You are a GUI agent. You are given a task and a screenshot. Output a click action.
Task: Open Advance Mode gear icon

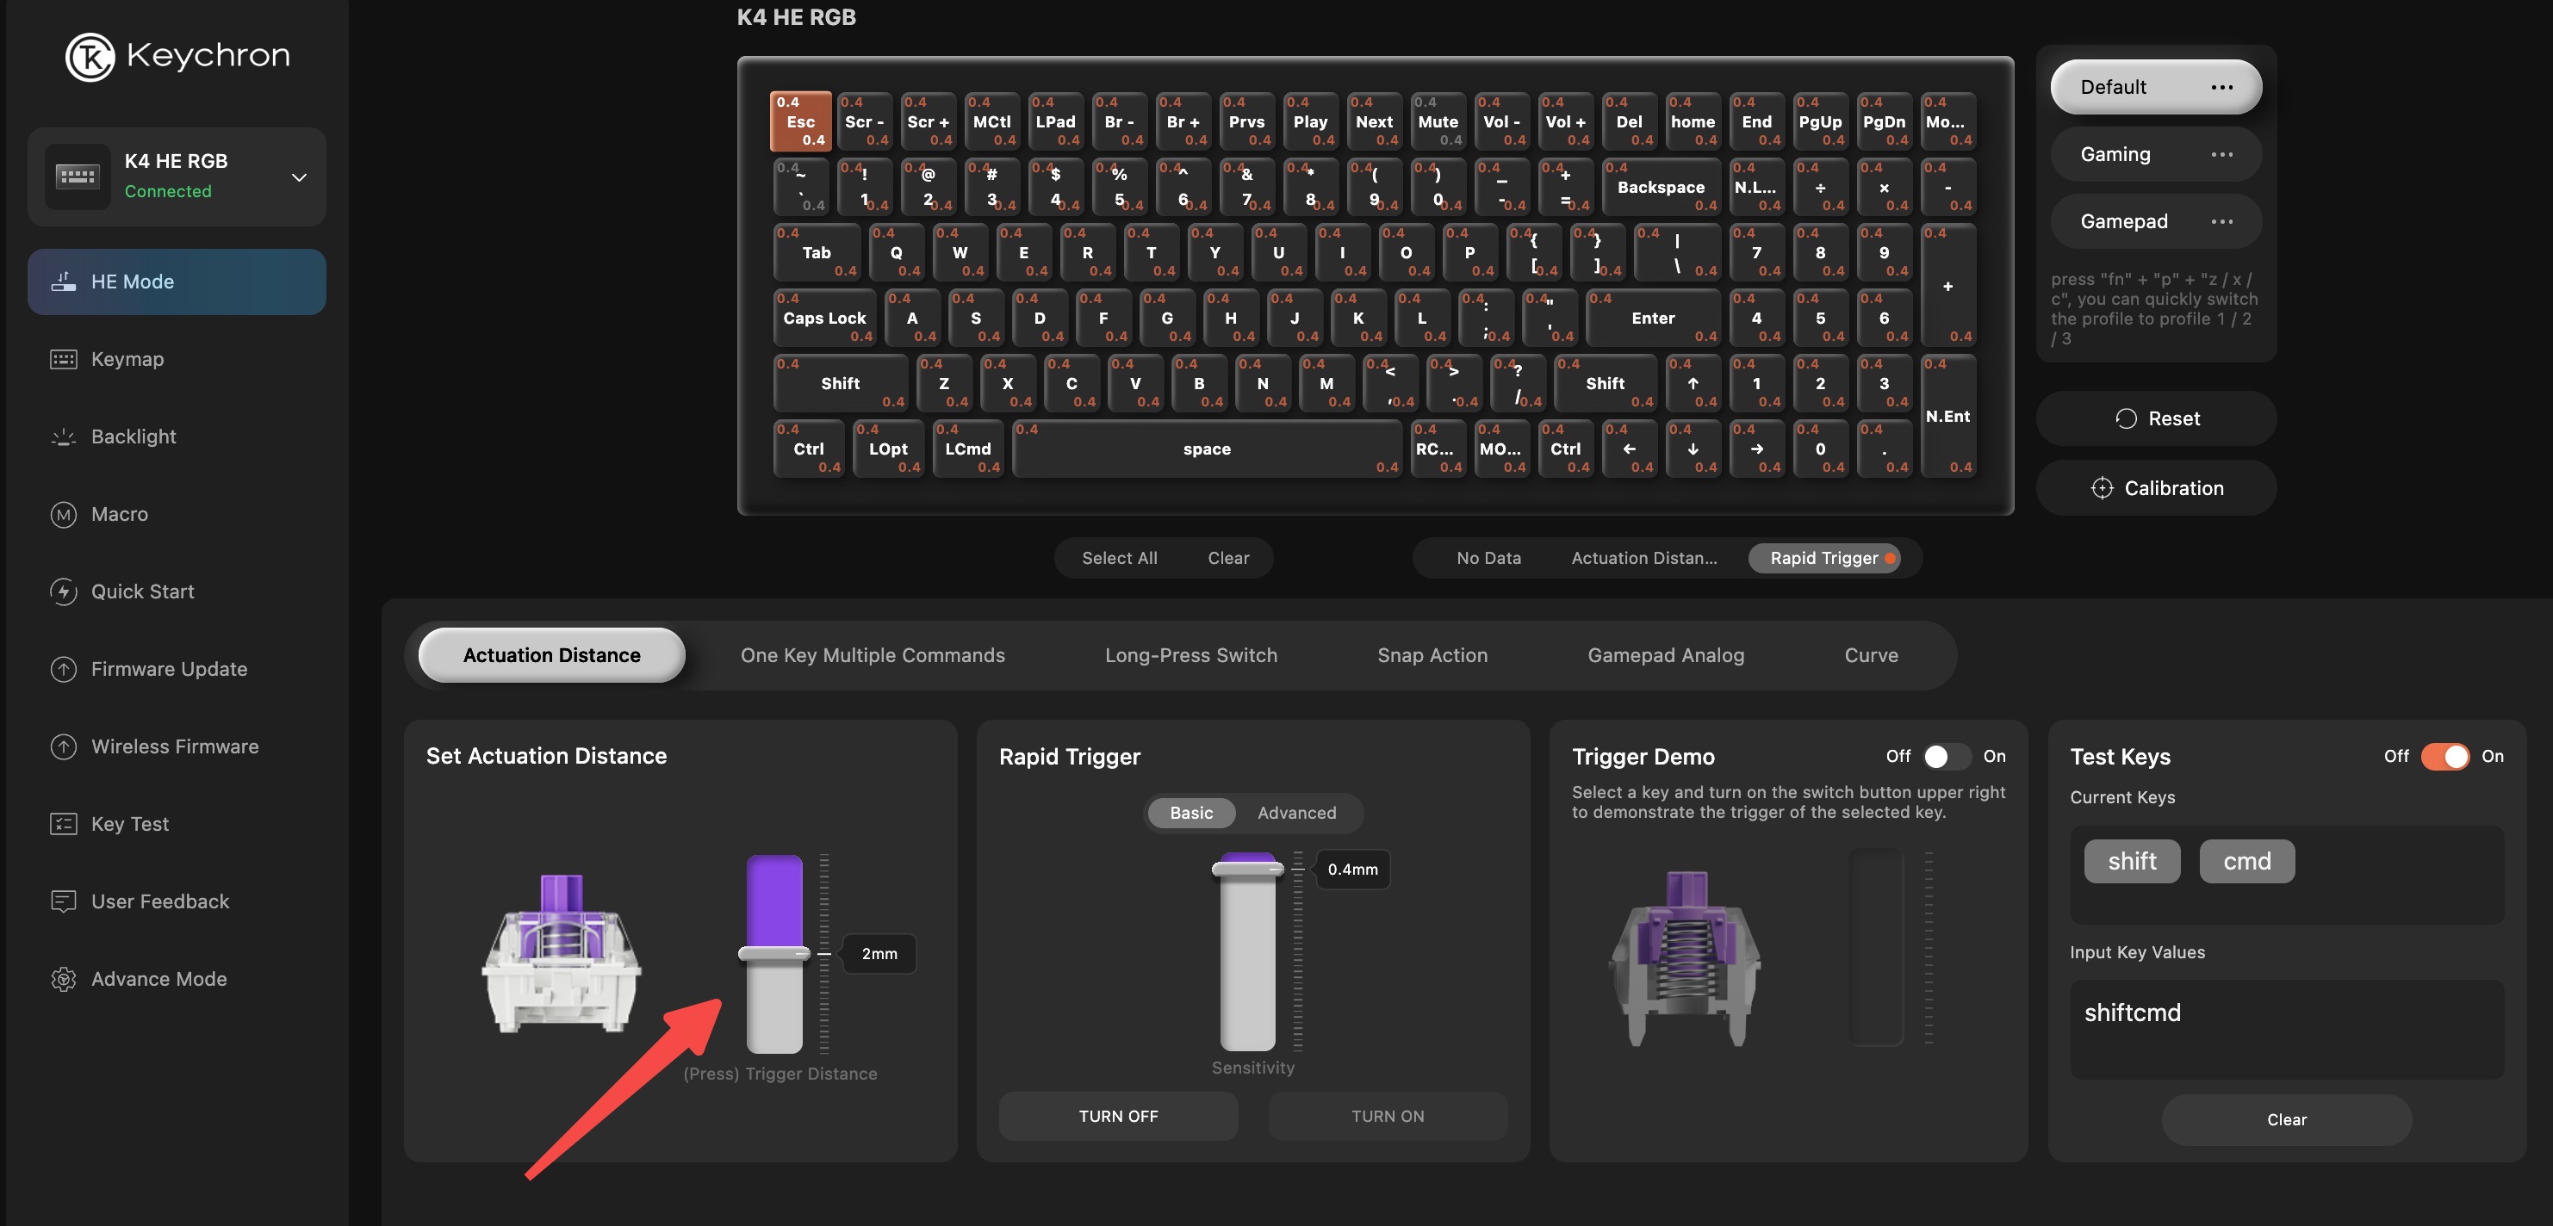[64, 978]
